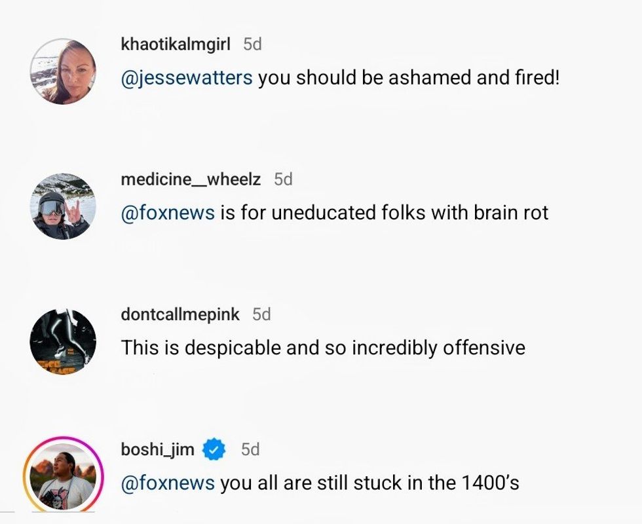Click @foxnews mention in boshi_jim's comment
Screen dimensions: 642x524
[x=168, y=483]
